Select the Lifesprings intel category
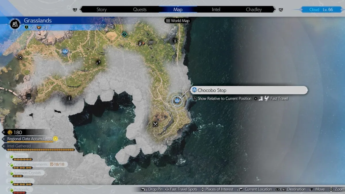This screenshot has height=194, width=345. pos(20,181)
